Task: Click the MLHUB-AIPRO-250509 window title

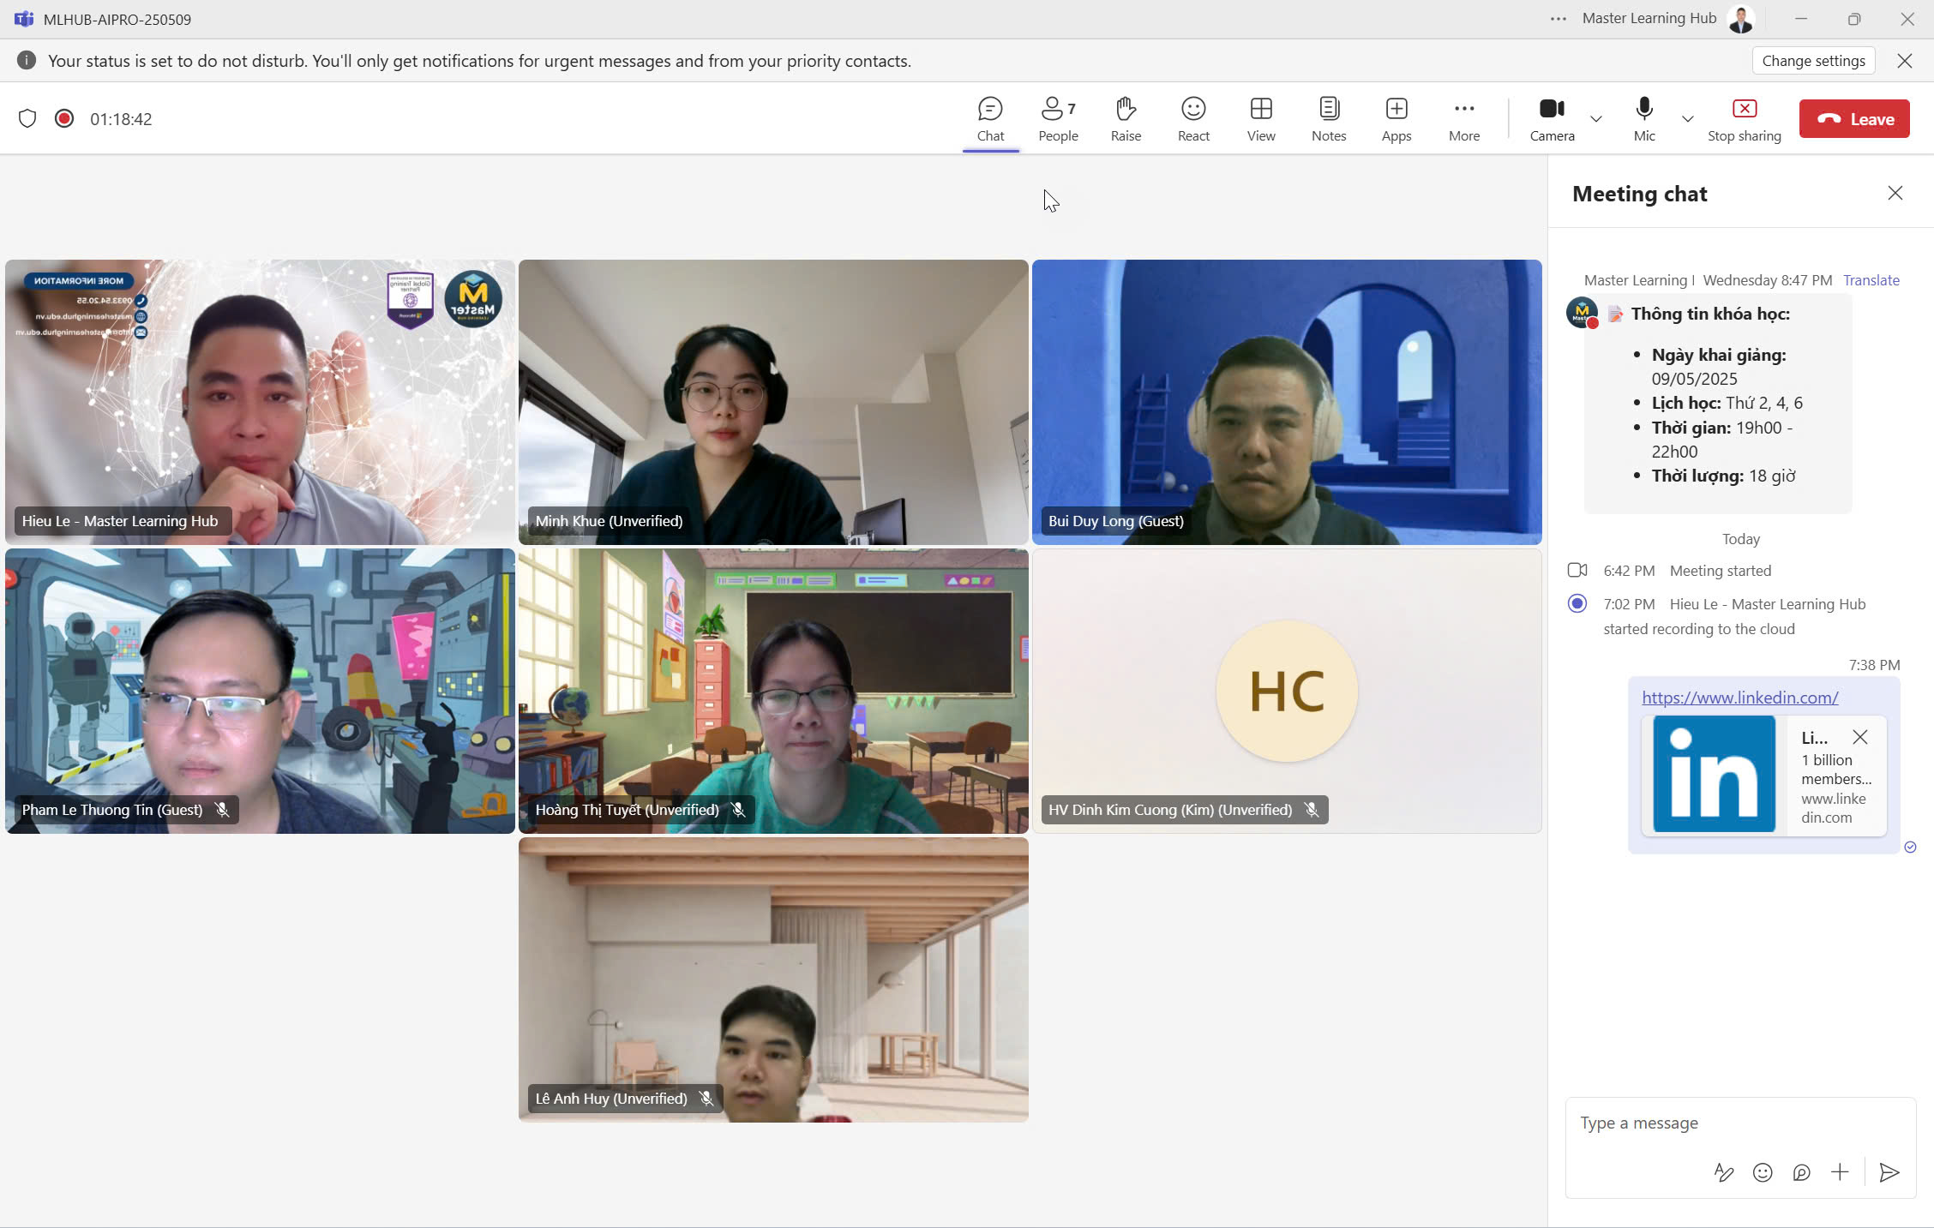Action: click(117, 19)
